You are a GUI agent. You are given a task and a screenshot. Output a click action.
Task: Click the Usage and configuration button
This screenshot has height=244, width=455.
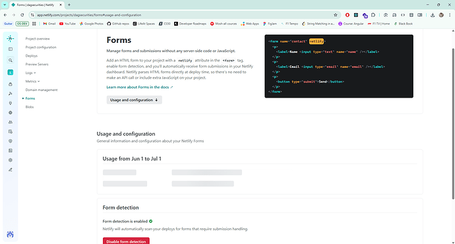(x=134, y=100)
